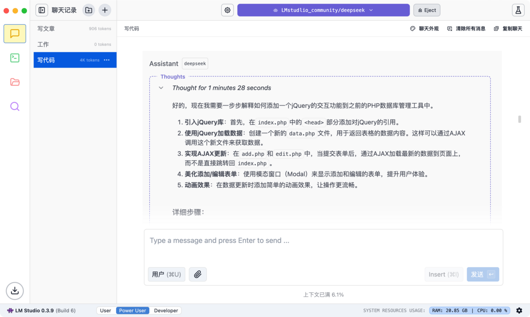
Task: Start a new chat with plus icon
Action: coord(105,10)
